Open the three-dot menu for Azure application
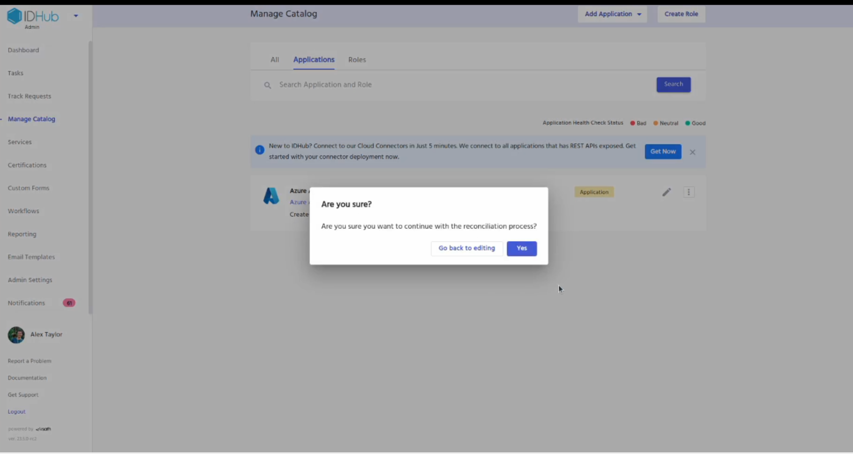 (x=689, y=192)
